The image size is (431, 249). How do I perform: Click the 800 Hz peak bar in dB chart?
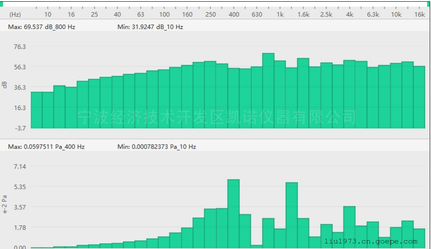click(268, 90)
